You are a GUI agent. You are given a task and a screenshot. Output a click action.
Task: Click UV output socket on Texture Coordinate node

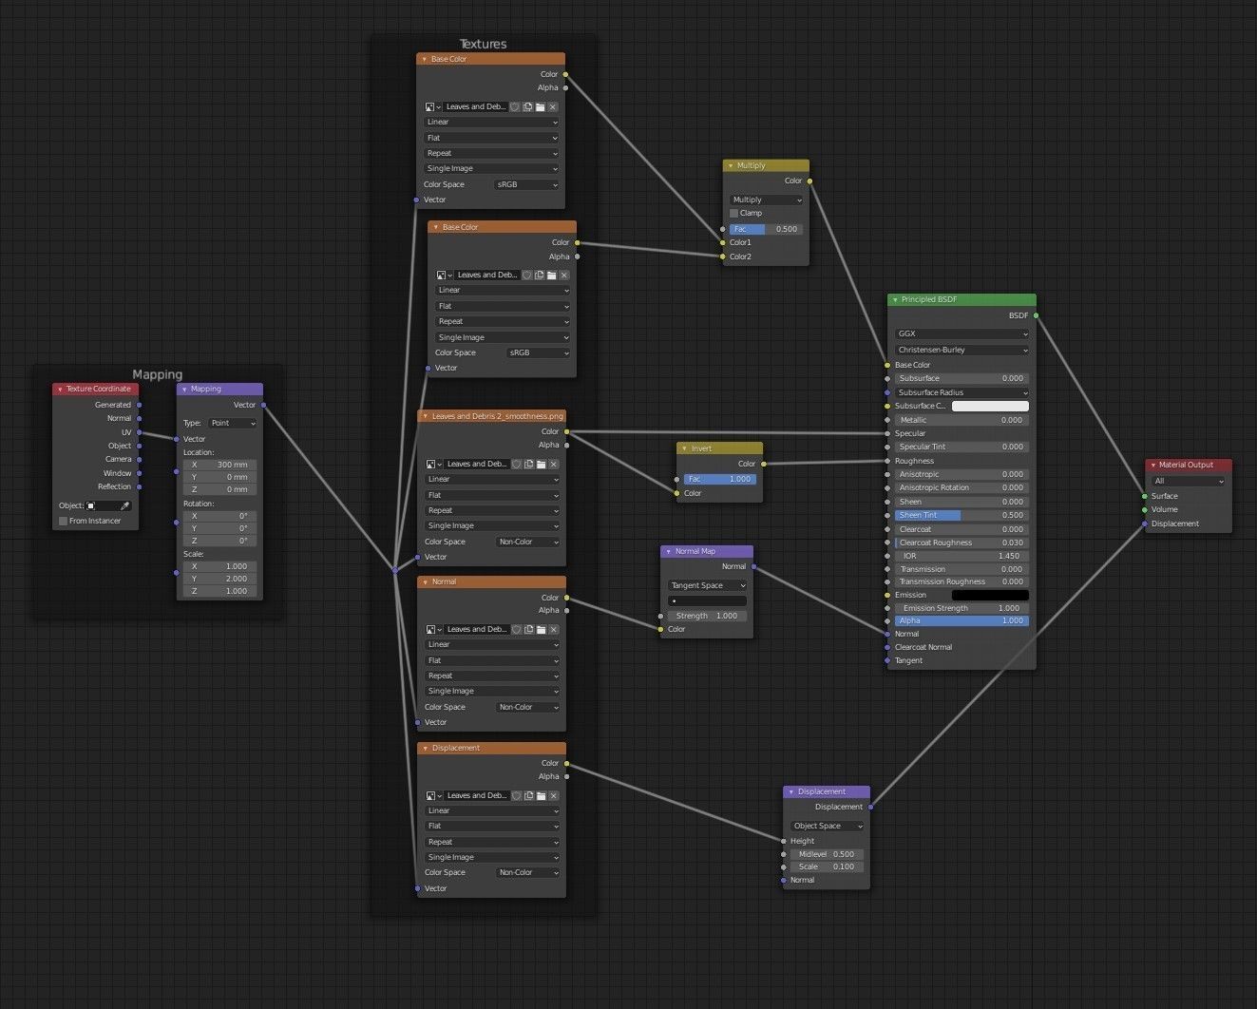[x=139, y=432]
